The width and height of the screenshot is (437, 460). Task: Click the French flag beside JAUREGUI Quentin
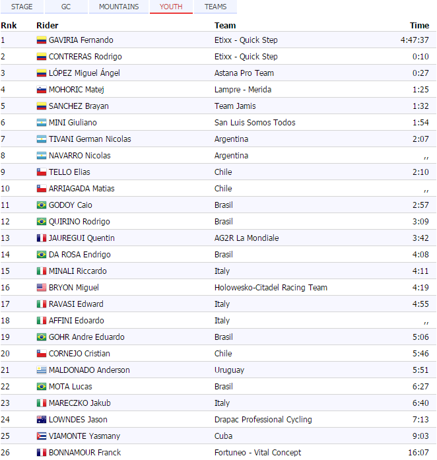41,238
